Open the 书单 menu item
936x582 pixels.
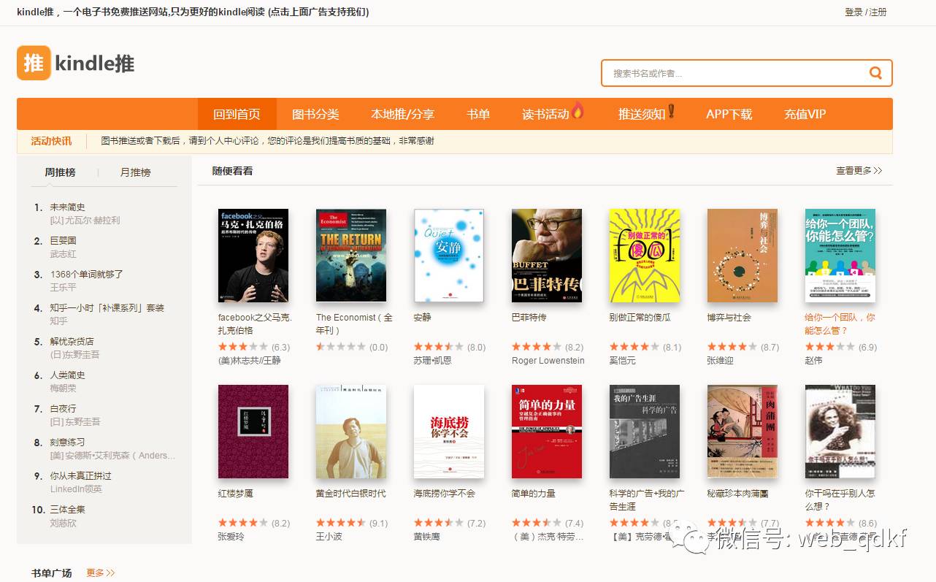(x=478, y=114)
